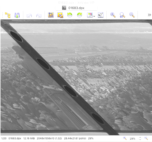The image size is (152, 142).
Task: Zoom out using the toolbar magnifier
Action: pyautogui.click(x=132, y=15)
